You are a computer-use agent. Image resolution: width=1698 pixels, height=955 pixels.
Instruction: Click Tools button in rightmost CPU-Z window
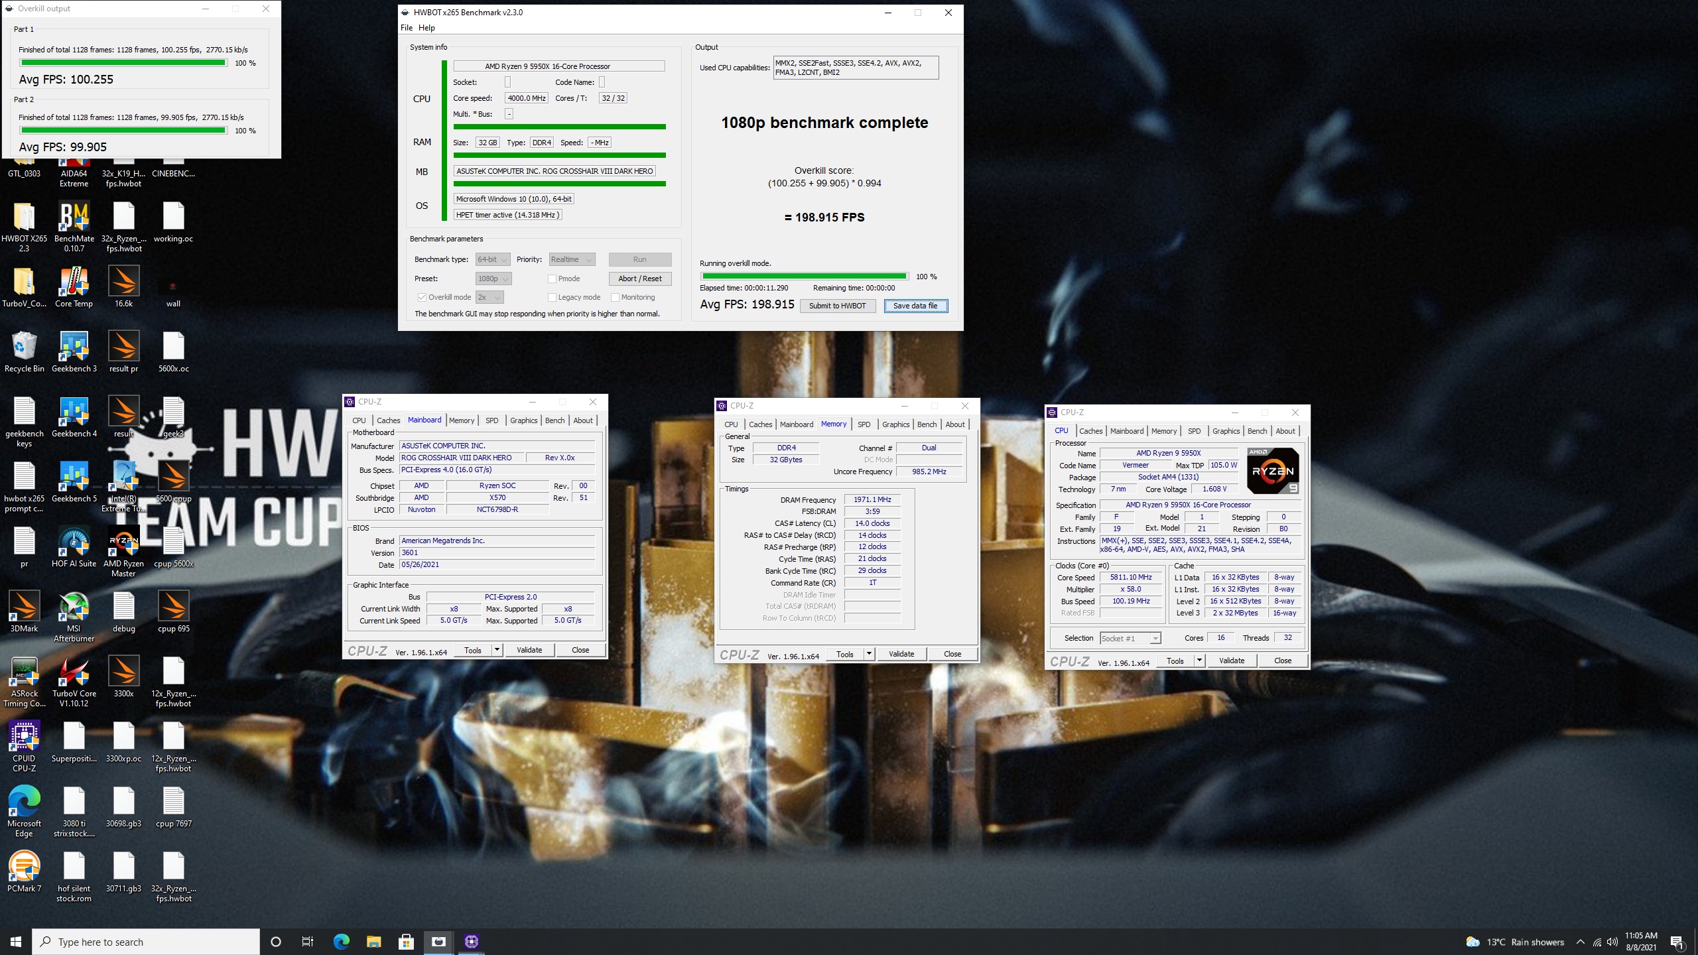click(x=1175, y=661)
